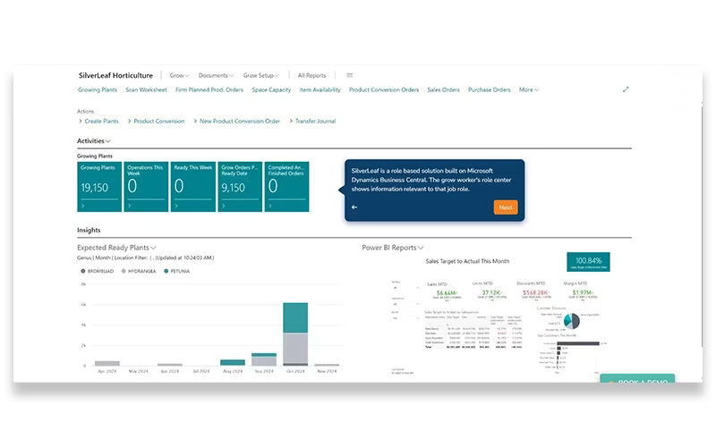Screen dimensions: 716x447
Task: Open Purchase Orders
Action: click(x=489, y=90)
